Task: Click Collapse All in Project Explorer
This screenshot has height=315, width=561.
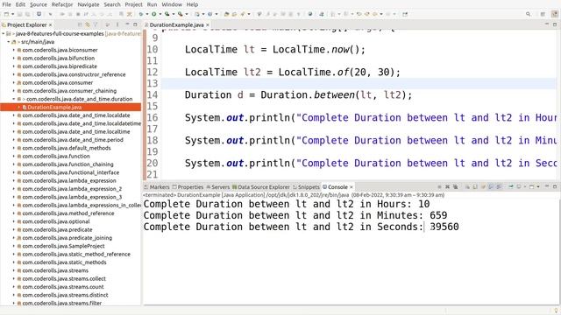Action: click(80, 25)
